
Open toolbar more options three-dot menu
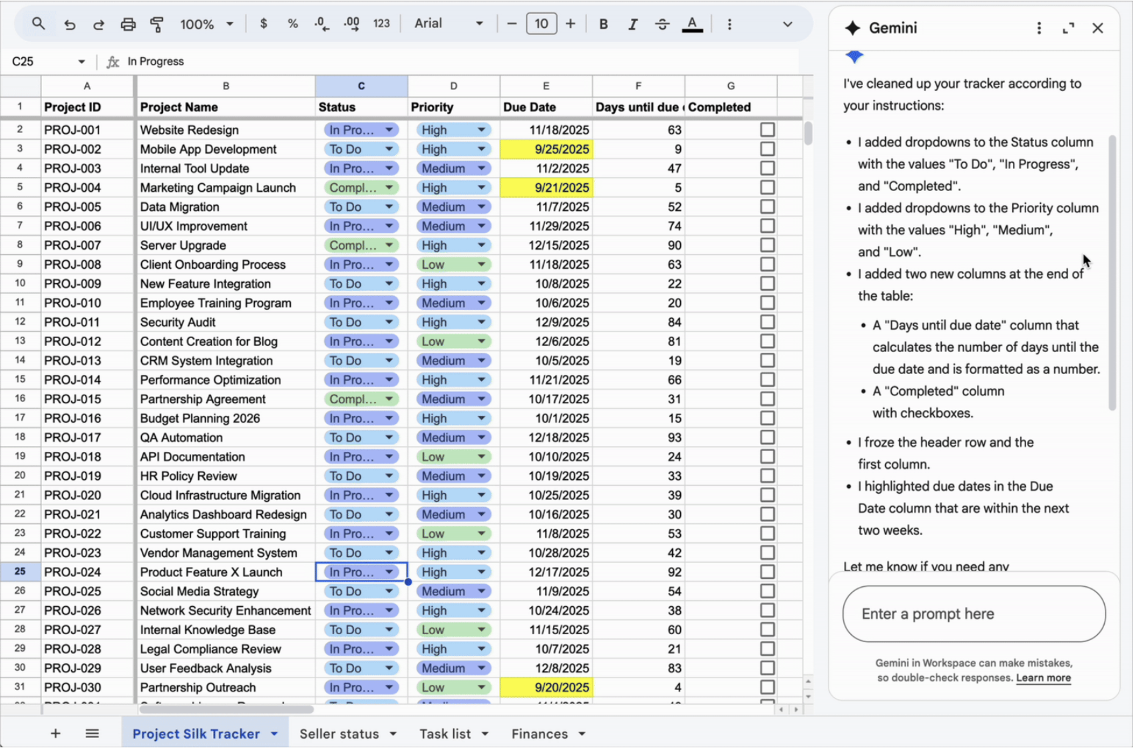729,24
